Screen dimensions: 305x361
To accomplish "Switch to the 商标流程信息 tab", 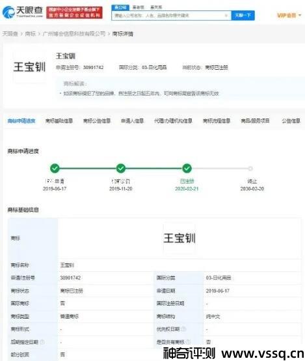I will point(217,121).
